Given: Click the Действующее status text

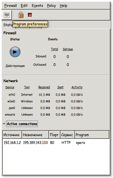Looking at the screenshot, I should pyautogui.click(x=15, y=66).
